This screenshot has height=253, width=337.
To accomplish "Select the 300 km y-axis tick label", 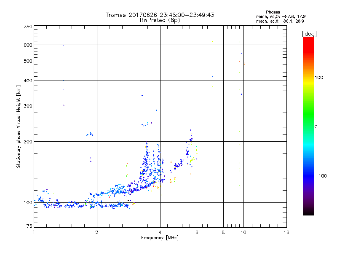I will [x=28, y=106].
